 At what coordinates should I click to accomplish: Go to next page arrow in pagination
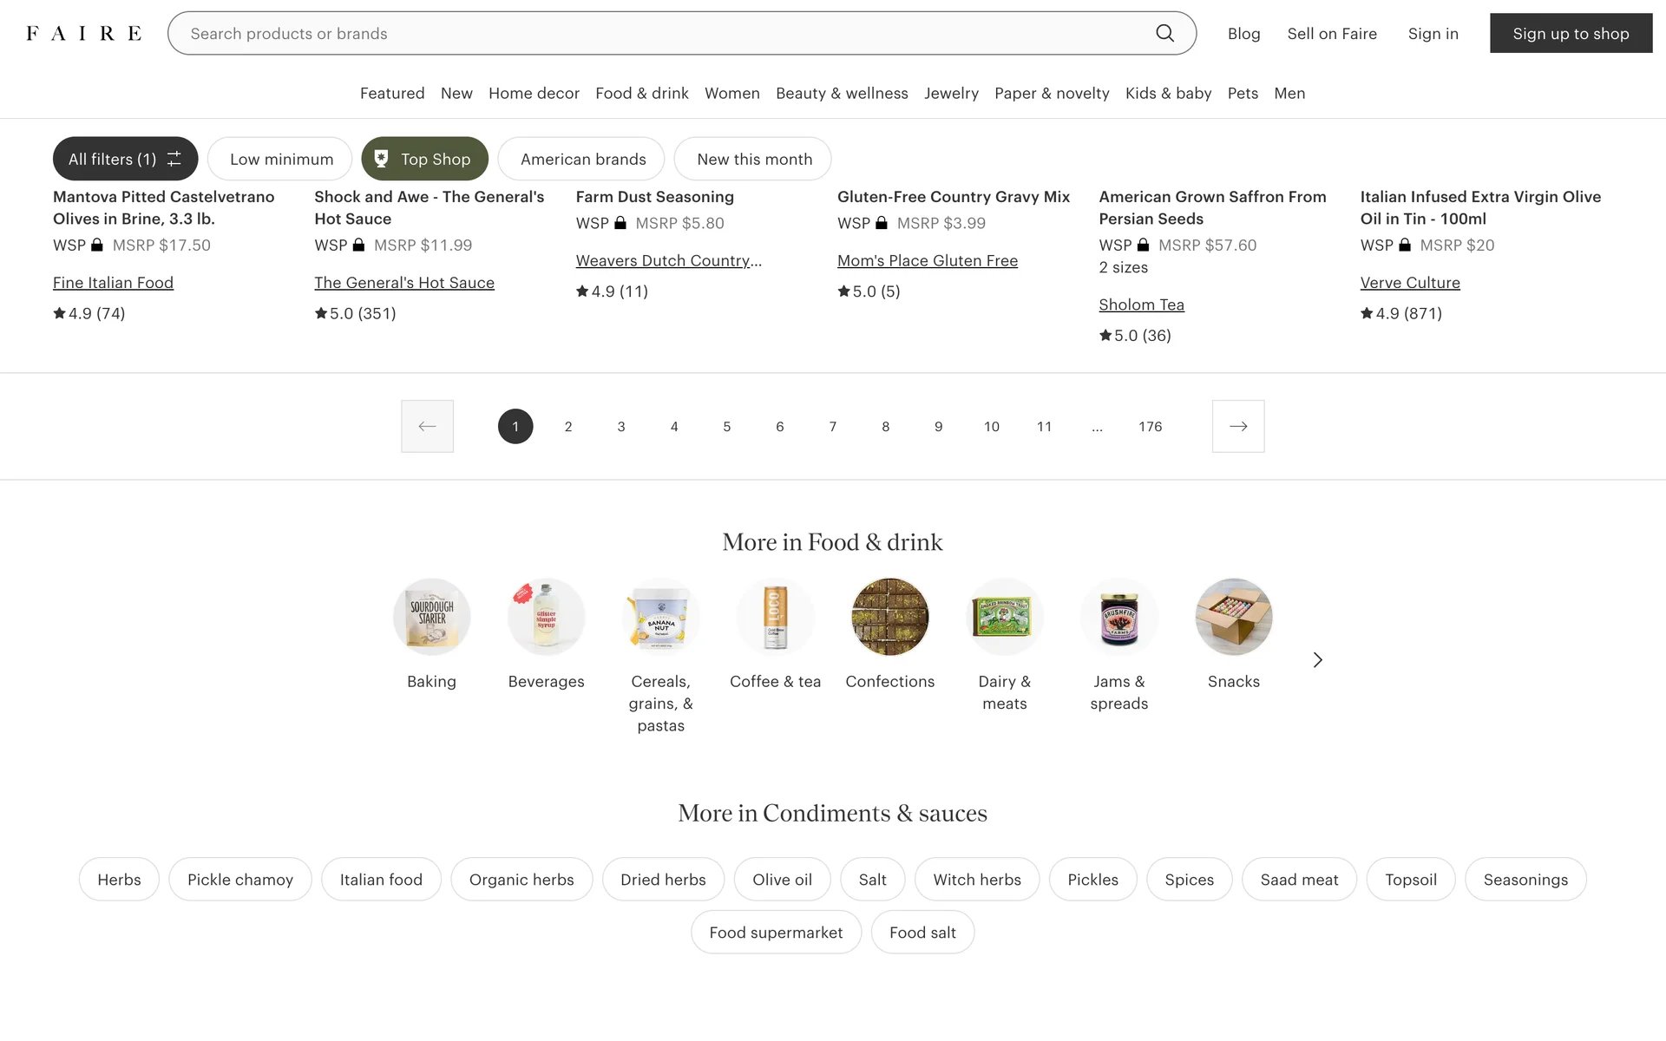(1238, 426)
